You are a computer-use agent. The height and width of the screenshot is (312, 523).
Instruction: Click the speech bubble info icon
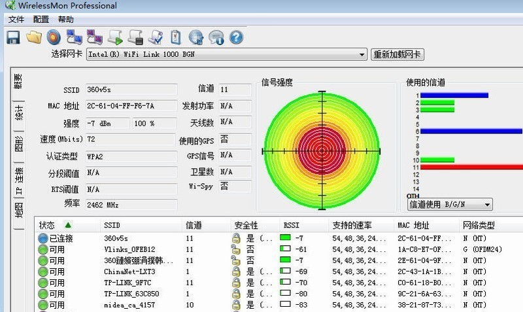pyautogui.click(x=216, y=37)
